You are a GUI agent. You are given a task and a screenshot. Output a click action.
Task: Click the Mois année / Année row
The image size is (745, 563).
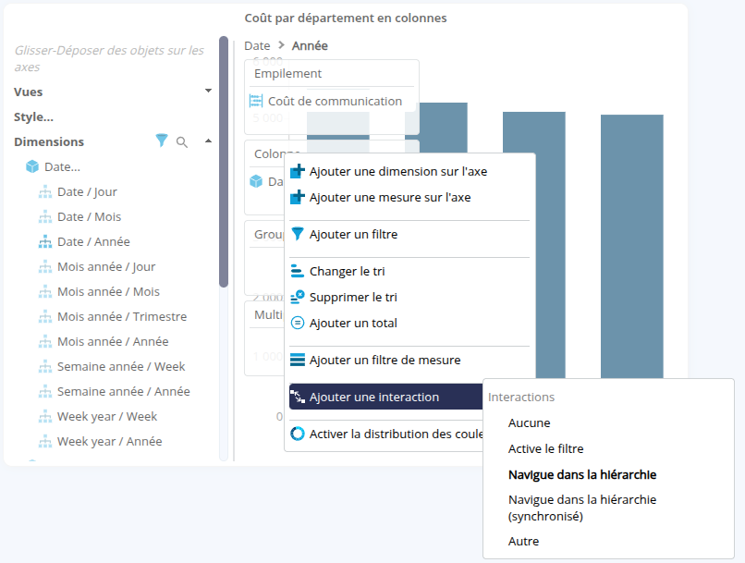(x=113, y=342)
